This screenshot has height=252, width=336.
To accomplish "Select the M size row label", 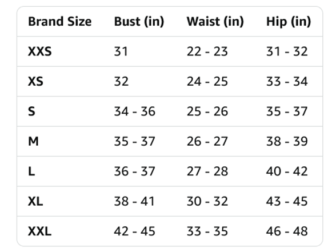I will 33,142.
